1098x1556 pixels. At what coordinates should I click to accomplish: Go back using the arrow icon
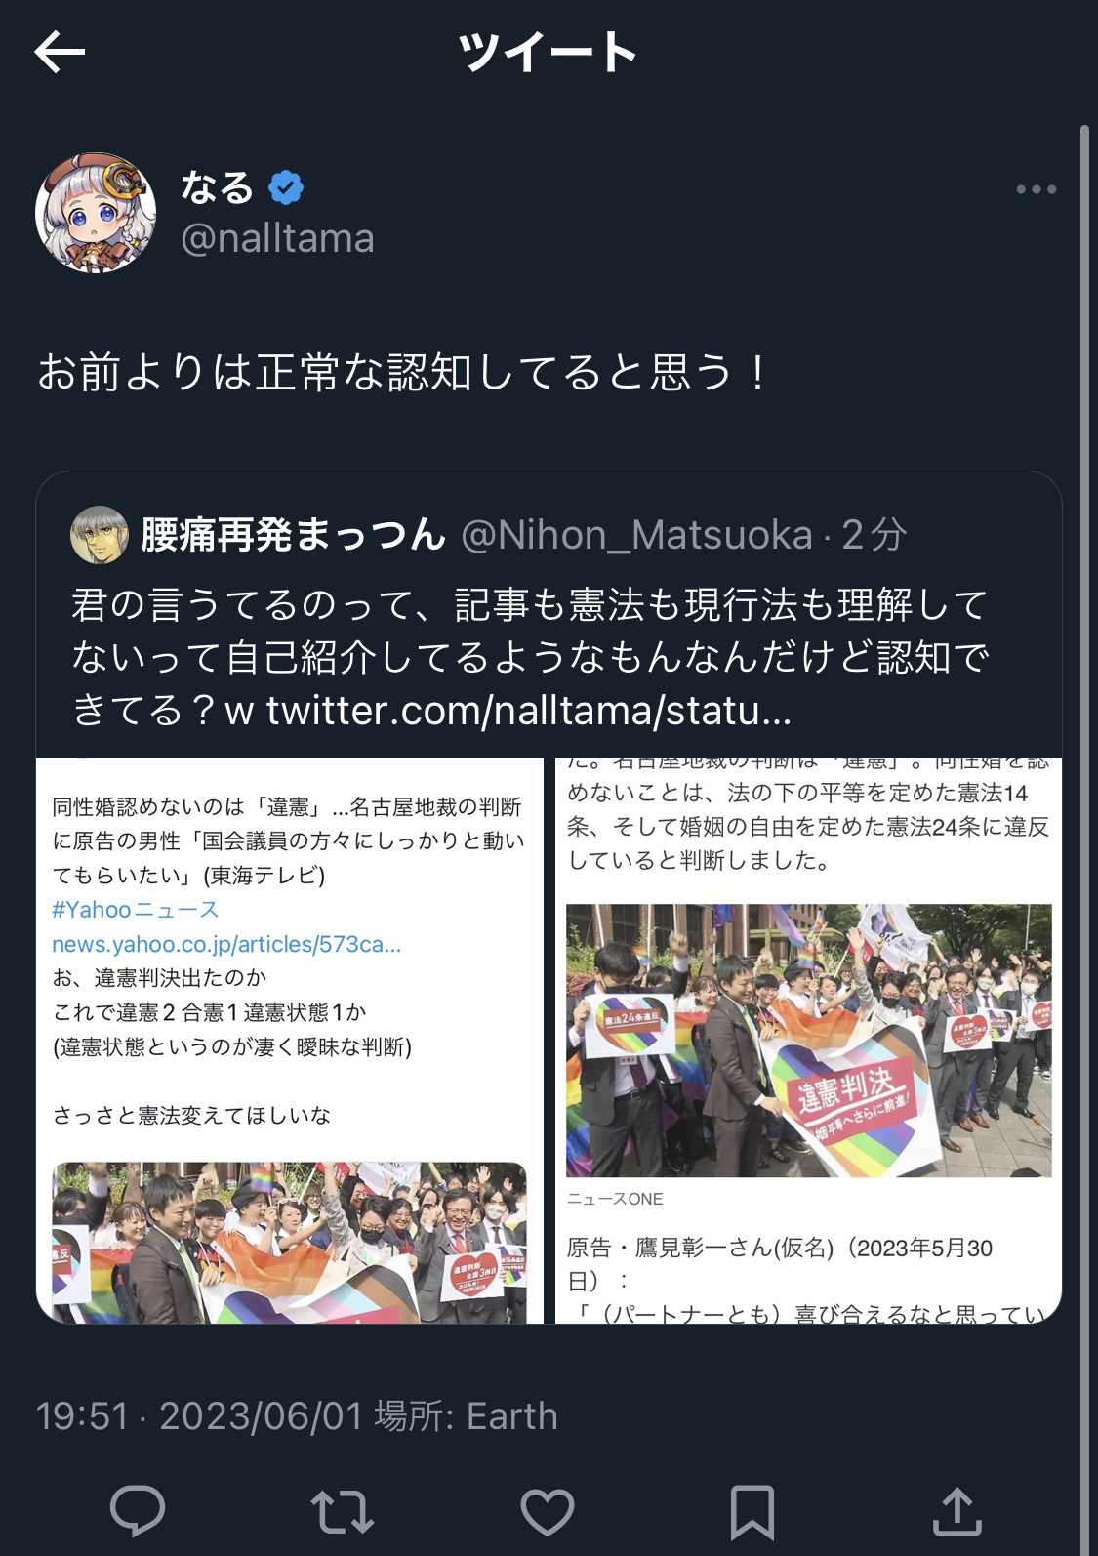click(60, 52)
